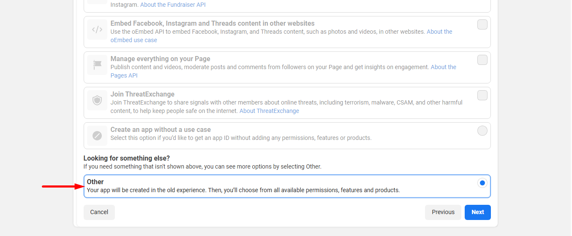Click the no-use-case slashed circle icon

pos(97,136)
